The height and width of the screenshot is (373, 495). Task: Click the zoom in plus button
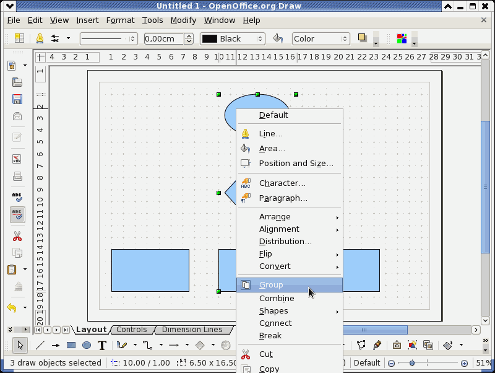464,363
